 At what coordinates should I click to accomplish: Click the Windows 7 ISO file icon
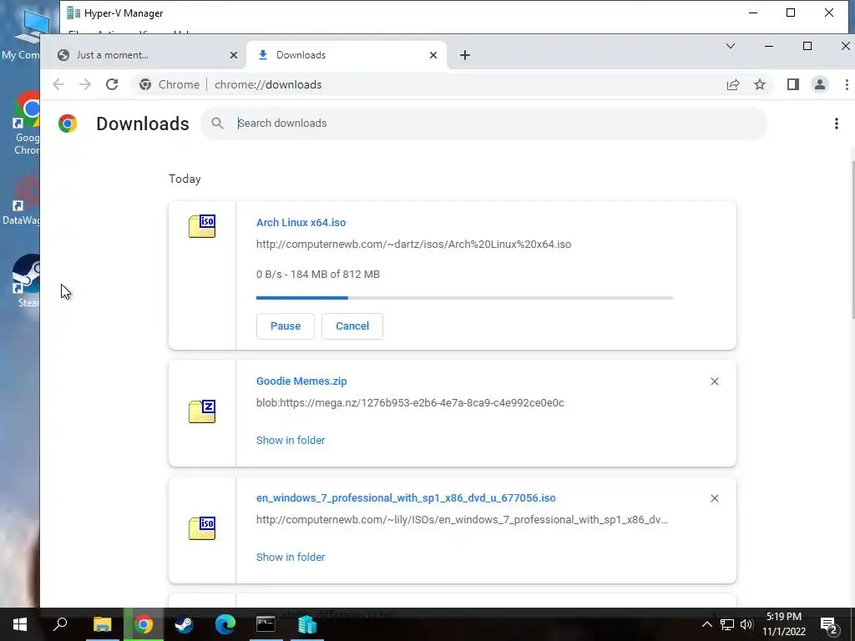click(x=202, y=528)
